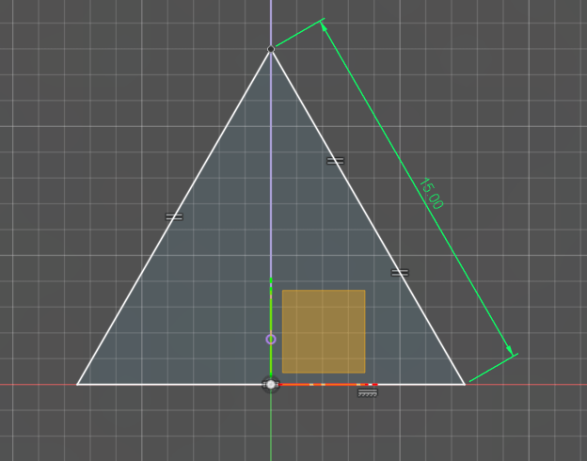This screenshot has height=461, width=587.
Task: Click the bottom-left vertex of the triangle
Action: 77,384
